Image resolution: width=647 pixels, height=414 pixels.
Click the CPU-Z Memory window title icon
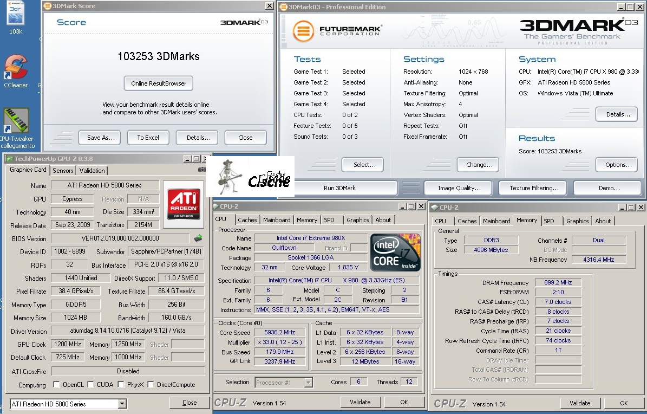point(435,208)
